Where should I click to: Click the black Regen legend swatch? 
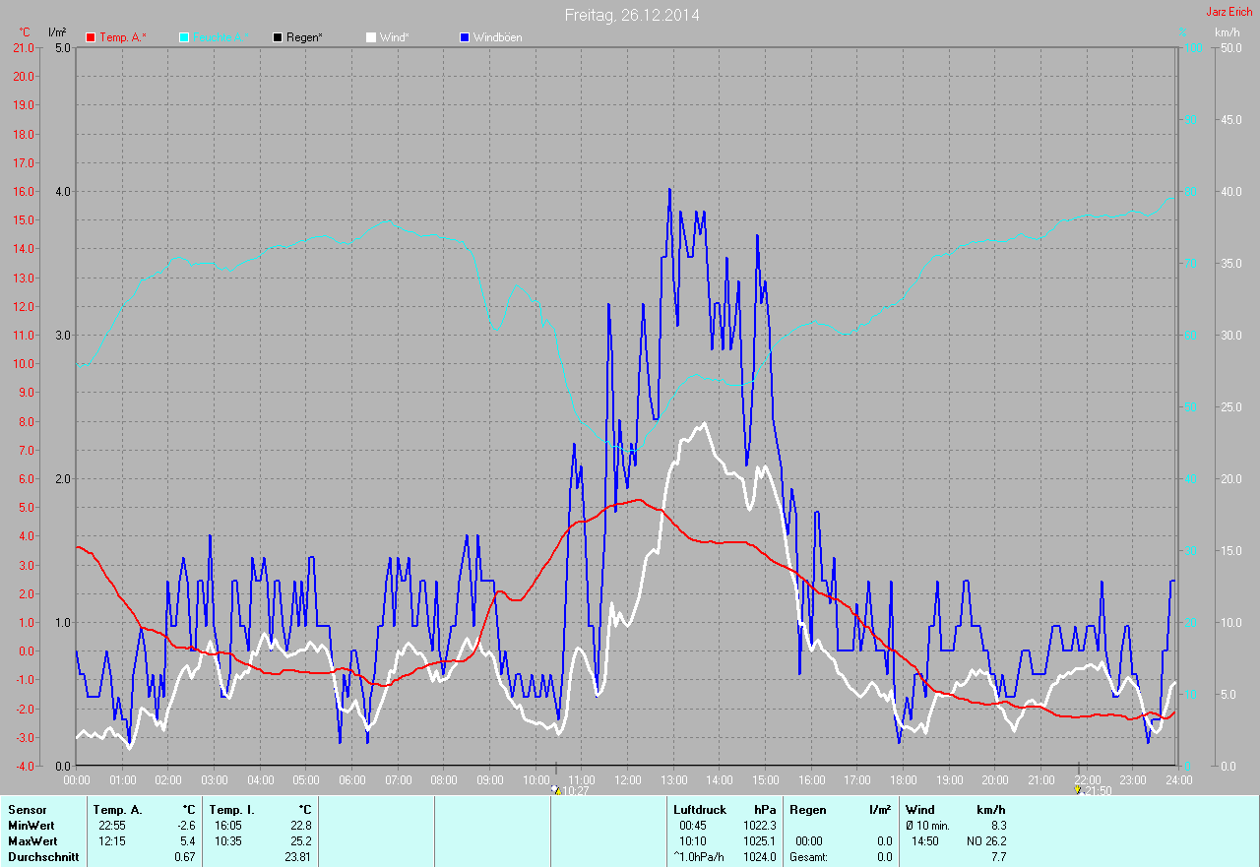coord(278,37)
